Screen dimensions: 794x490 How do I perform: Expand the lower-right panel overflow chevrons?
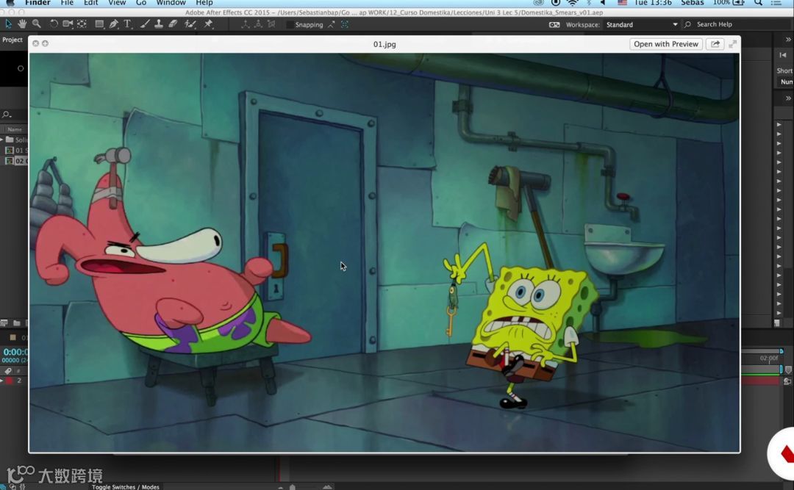click(x=788, y=98)
